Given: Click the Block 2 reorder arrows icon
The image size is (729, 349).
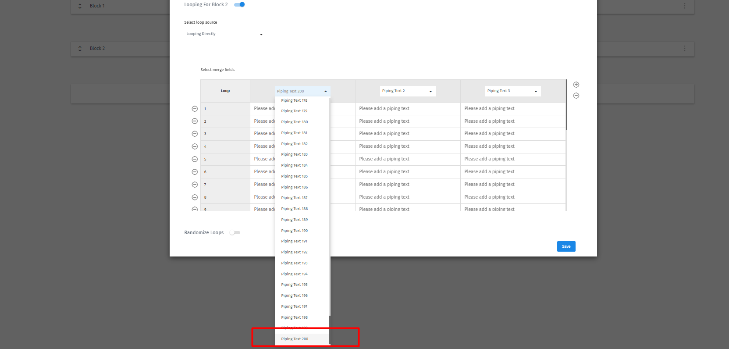Looking at the screenshot, I should pos(80,49).
